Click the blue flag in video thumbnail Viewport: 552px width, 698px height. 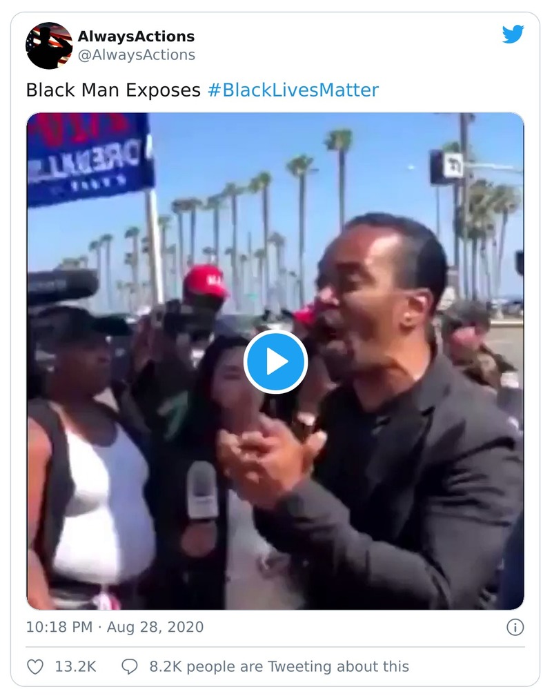tap(90, 158)
